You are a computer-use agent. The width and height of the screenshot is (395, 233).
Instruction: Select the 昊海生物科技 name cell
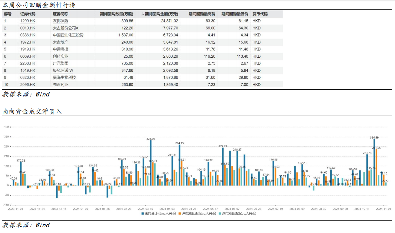(64, 77)
